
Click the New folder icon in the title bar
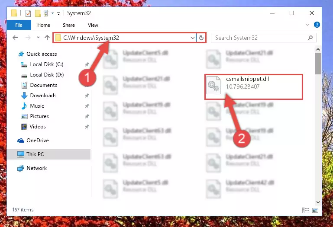38,13
